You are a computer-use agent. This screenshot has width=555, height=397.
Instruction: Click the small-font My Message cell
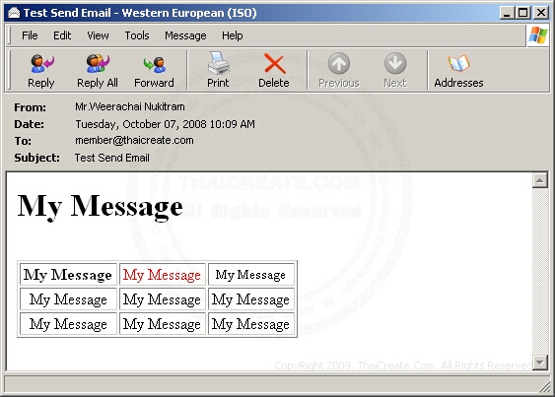point(251,275)
